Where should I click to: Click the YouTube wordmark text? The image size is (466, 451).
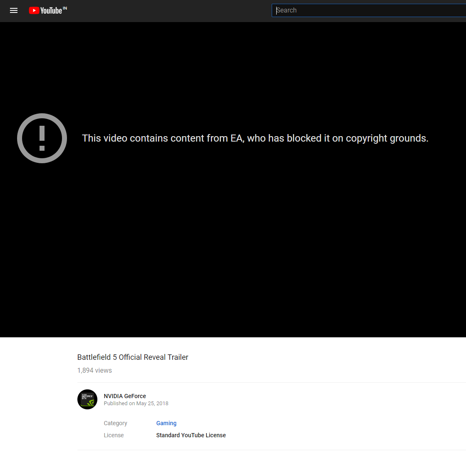coord(51,11)
